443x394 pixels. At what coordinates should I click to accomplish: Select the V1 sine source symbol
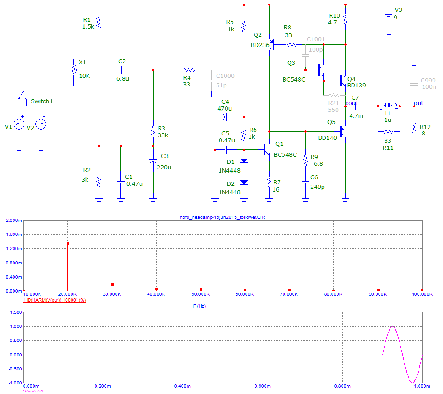coord(19,124)
